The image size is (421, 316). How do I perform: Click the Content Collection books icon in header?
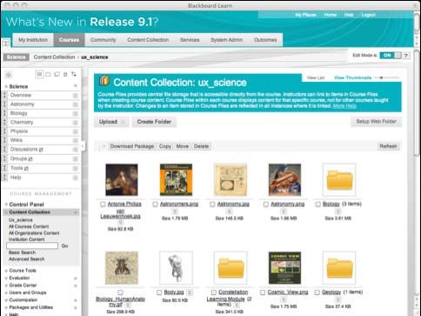coord(104,80)
